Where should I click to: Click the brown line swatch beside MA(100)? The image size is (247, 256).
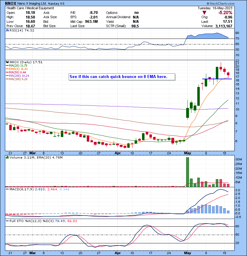[x=7, y=79]
